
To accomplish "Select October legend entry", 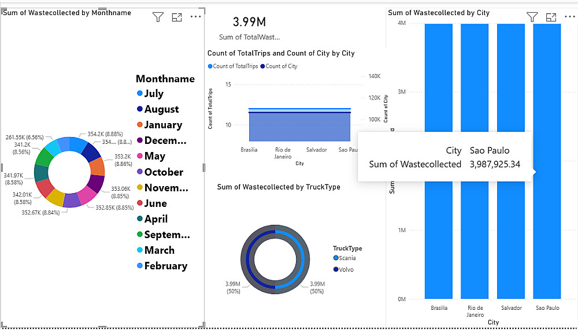I will [160, 172].
